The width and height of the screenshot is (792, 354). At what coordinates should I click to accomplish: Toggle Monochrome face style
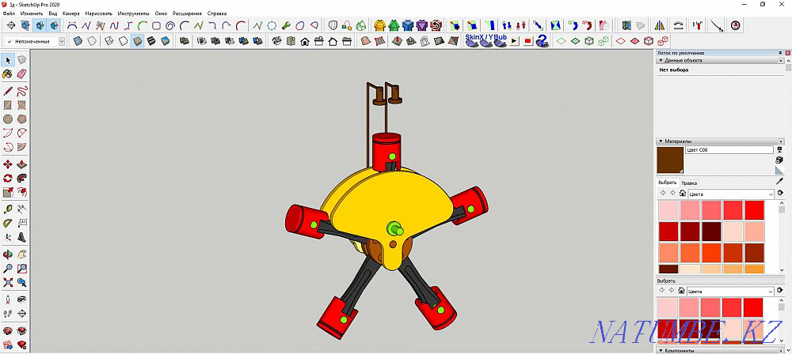point(166,41)
